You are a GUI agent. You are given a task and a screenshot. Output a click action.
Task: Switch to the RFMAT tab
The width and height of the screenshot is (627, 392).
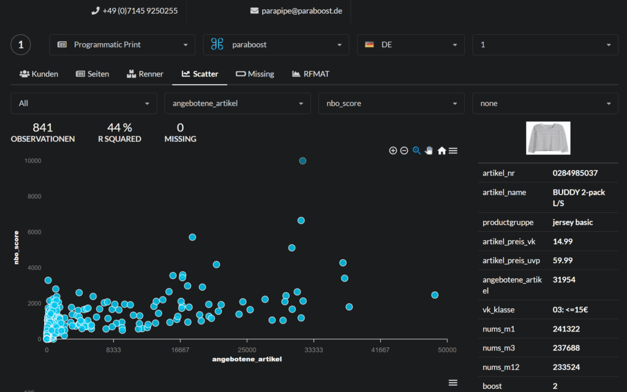click(x=310, y=74)
